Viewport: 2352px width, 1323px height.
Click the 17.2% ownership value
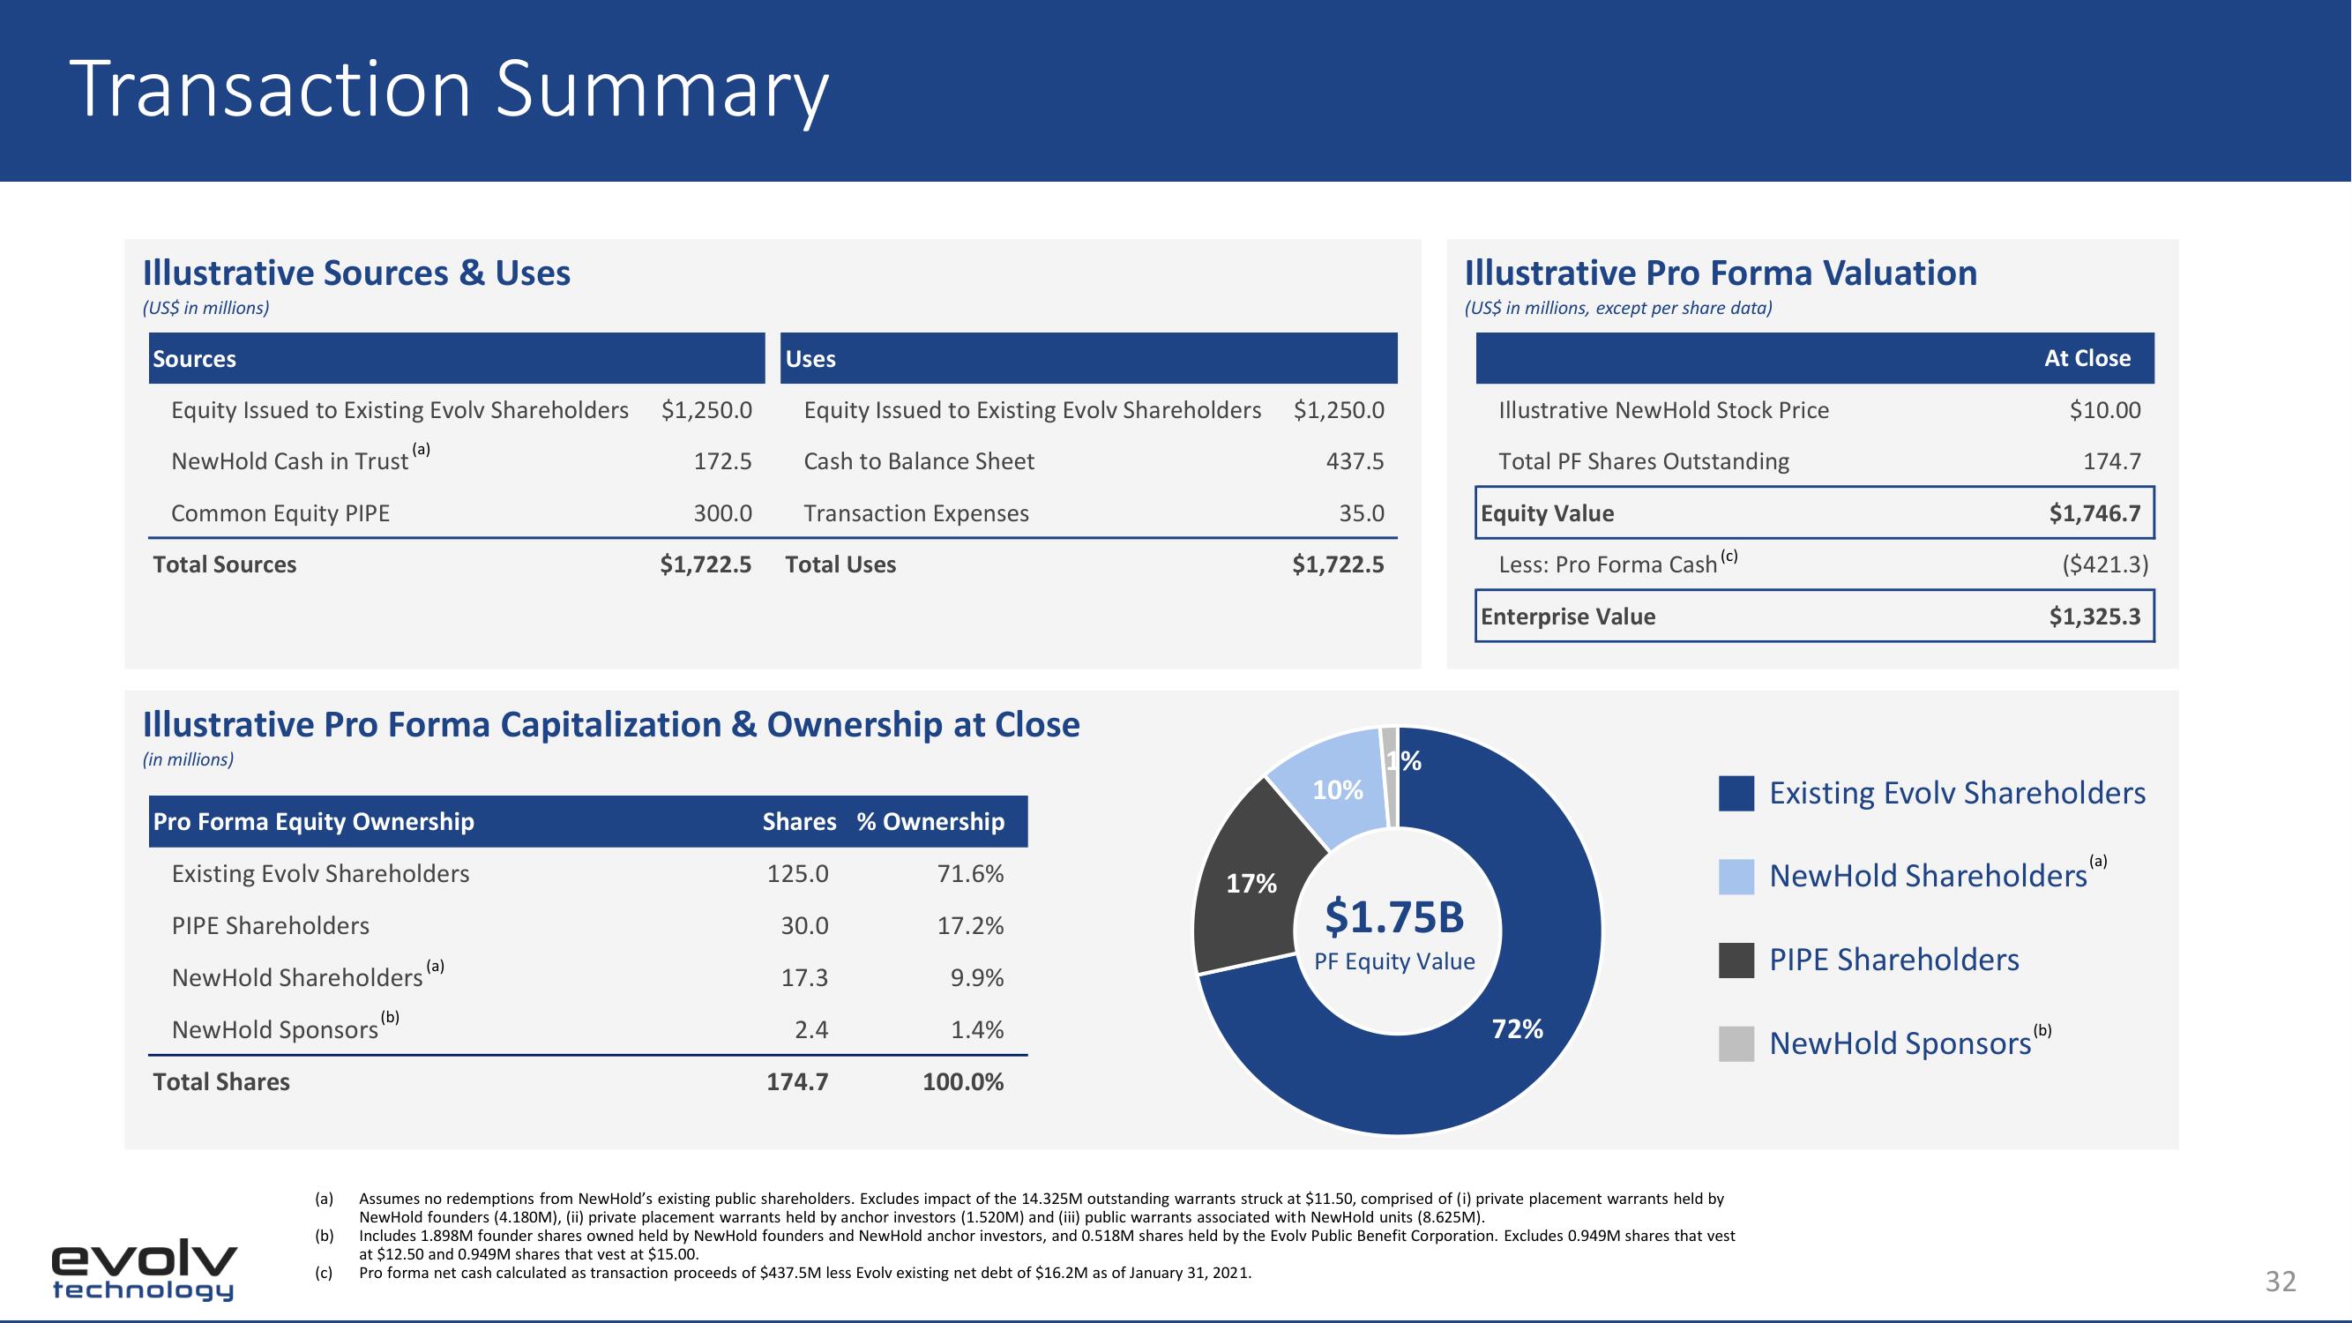point(971,925)
